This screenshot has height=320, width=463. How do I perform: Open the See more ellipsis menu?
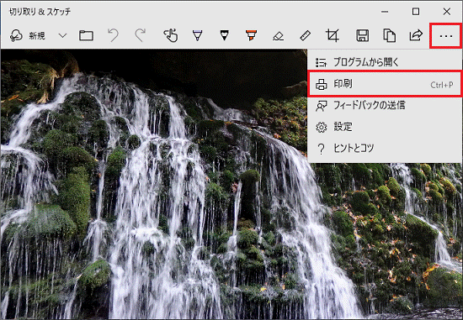(445, 36)
